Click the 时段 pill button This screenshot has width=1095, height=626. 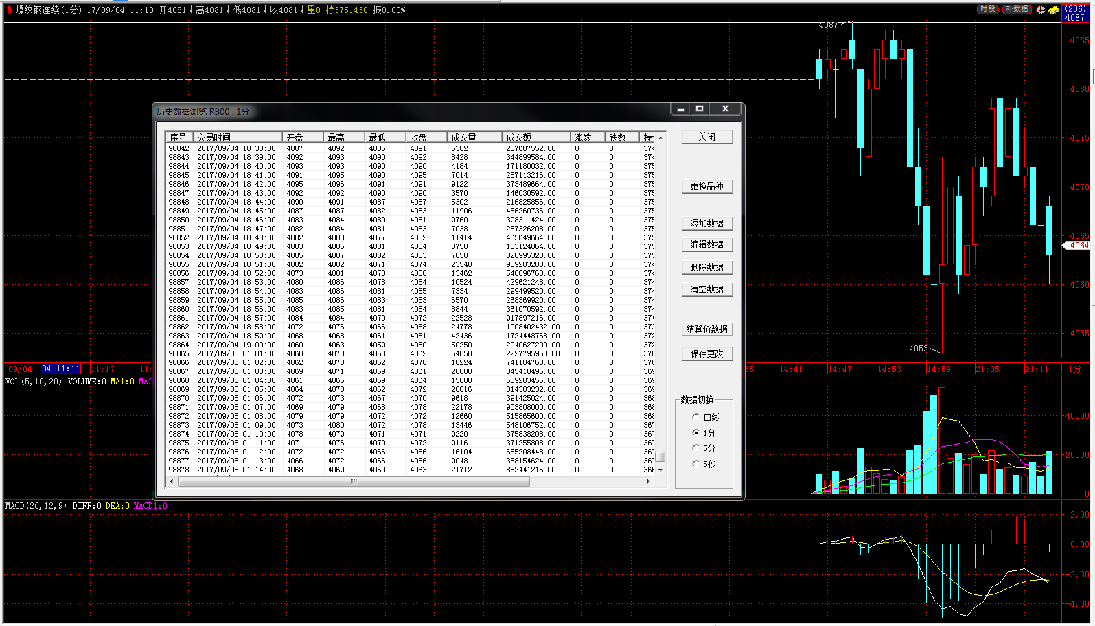coord(987,9)
